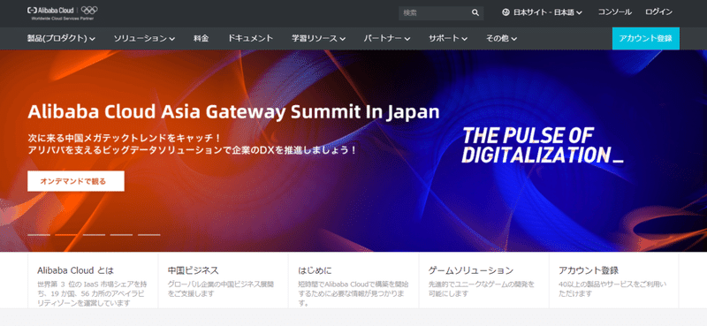Open the 料金 menu item
Viewport: 707px width, 326px height.
(201, 39)
